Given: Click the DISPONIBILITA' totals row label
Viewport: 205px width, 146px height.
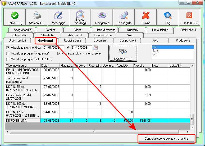Looking at the screenshot, I should [x=23, y=121].
